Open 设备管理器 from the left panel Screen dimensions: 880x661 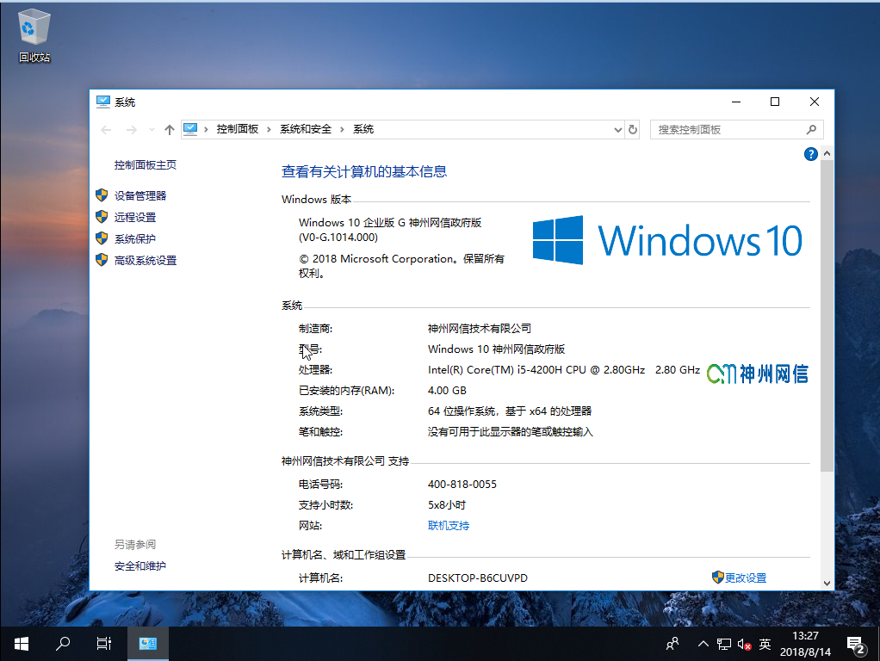coord(140,196)
